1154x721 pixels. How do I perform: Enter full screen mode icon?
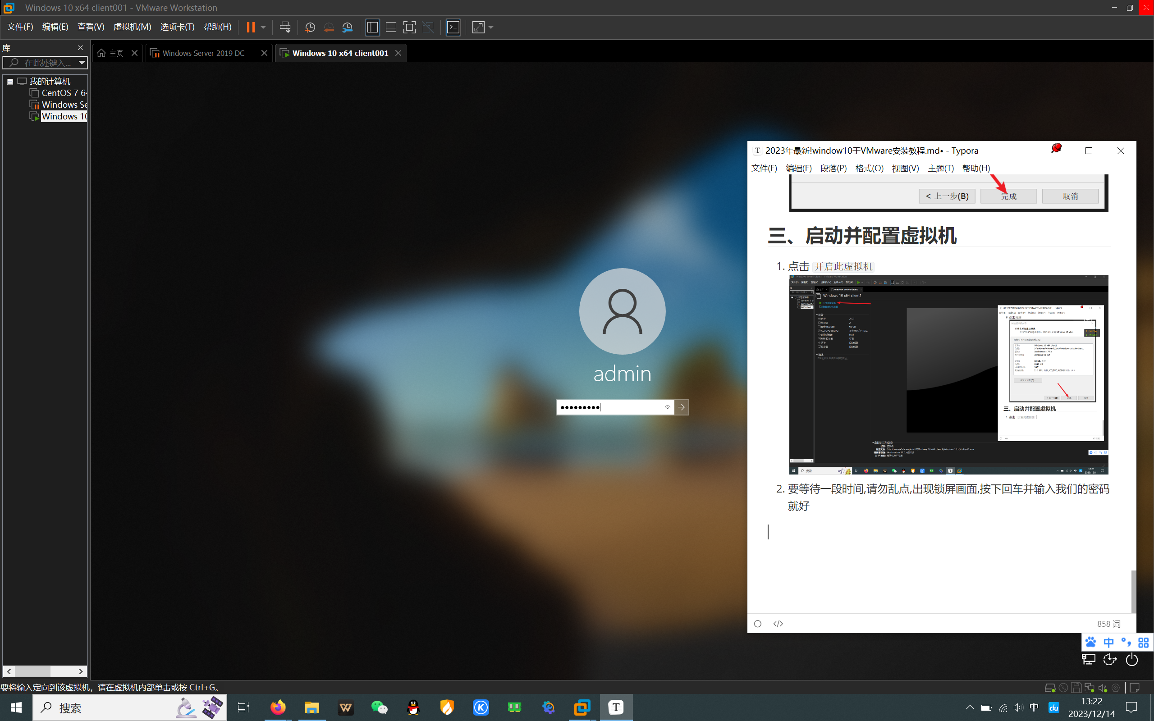coord(409,27)
